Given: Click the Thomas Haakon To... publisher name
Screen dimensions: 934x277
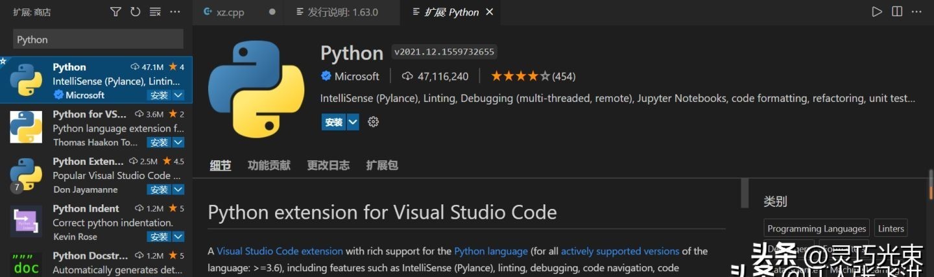Looking at the screenshot, I should tap(95, 143).
